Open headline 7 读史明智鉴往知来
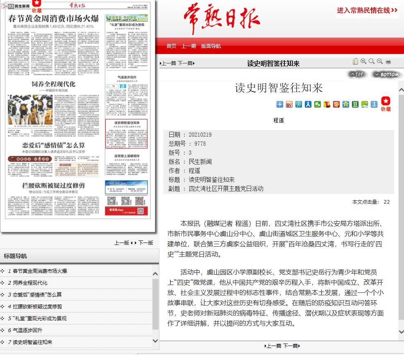The width and height of the screenshot is (404, 355). (x=32, y=342)
